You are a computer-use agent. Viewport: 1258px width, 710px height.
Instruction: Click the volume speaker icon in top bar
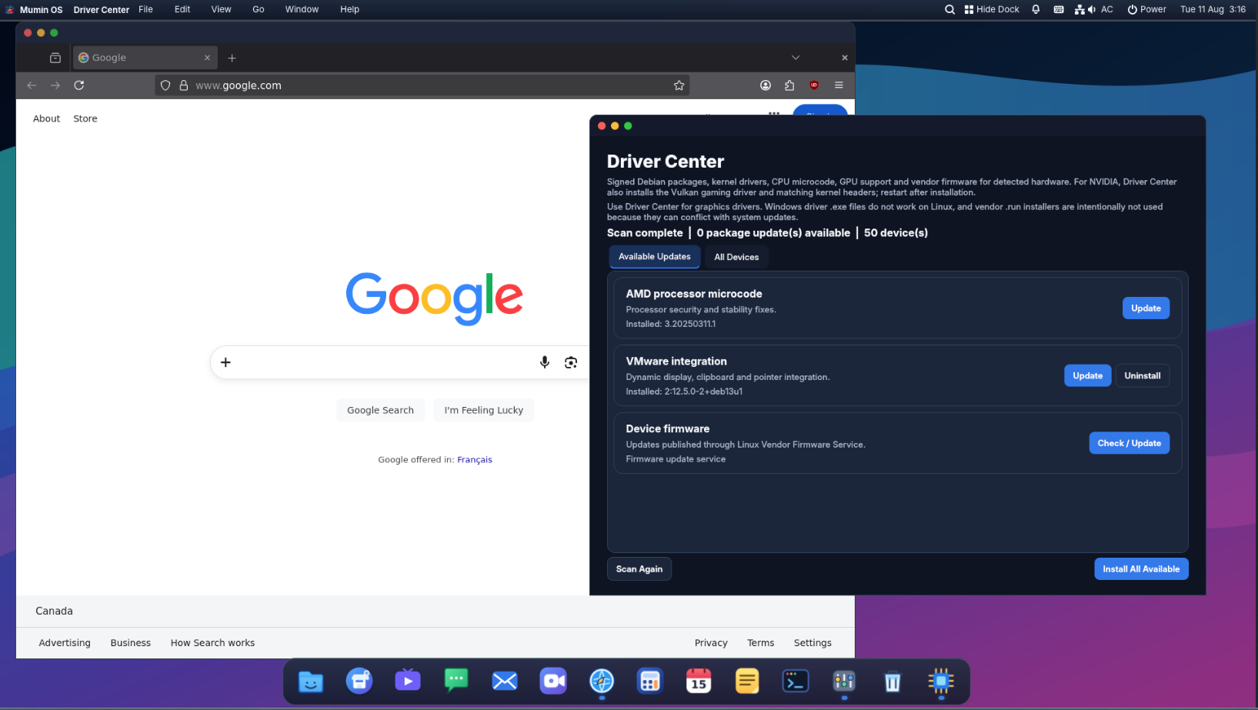[x=1091, y=9]
